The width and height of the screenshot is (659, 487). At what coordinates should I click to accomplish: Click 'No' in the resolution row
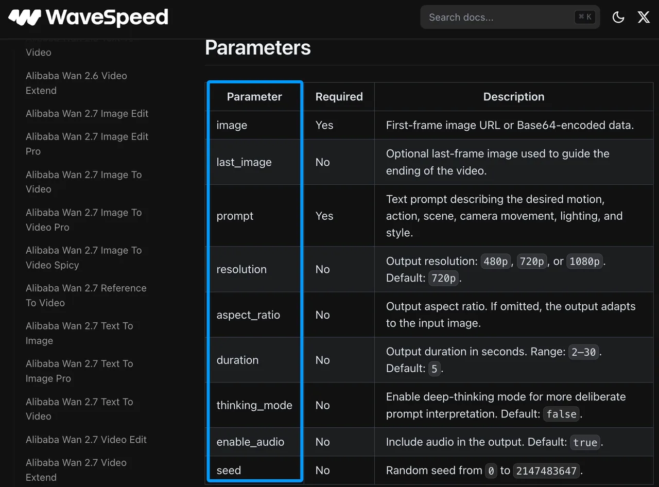[323, 269]
